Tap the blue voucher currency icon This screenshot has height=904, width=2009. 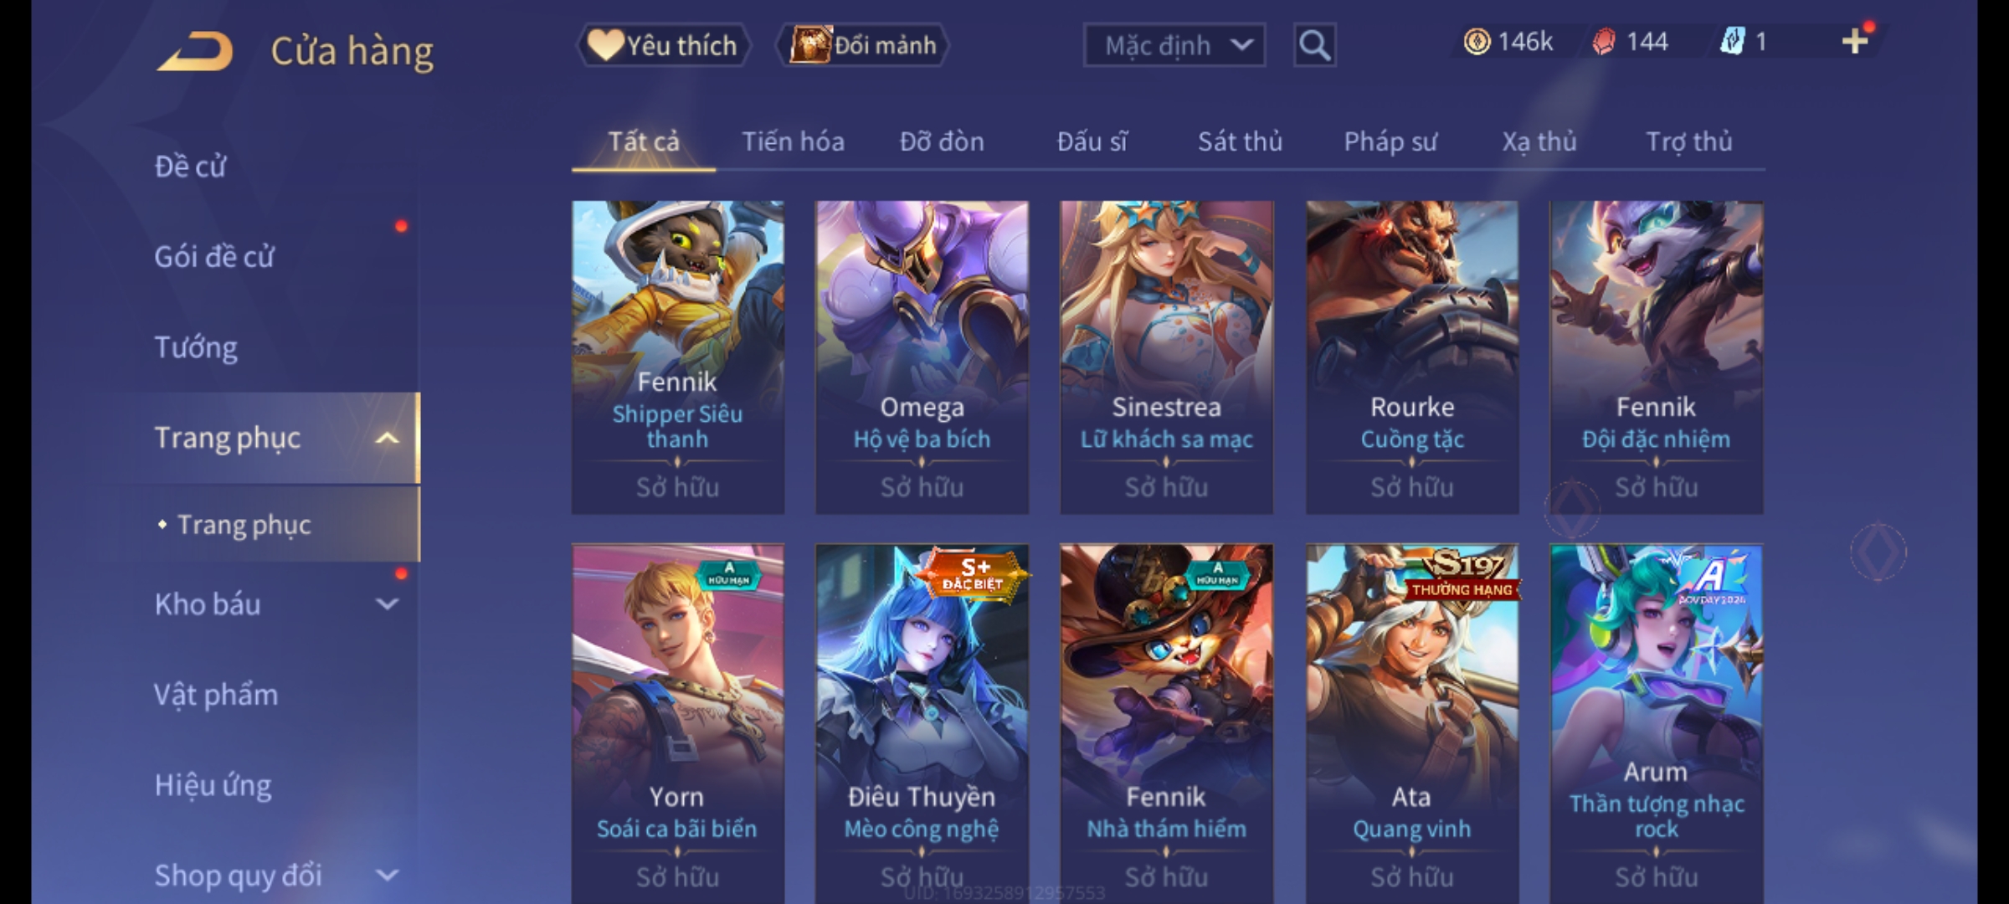pyautogui.click(x=1732, y=42)
